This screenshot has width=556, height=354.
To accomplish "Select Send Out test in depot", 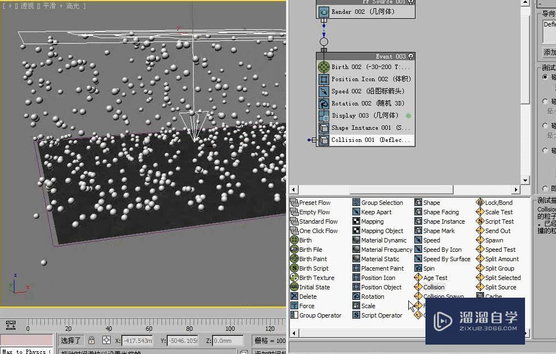I will [x=493, y=231].
